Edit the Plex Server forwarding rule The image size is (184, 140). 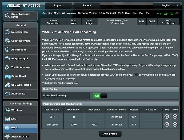coord(167,125)
